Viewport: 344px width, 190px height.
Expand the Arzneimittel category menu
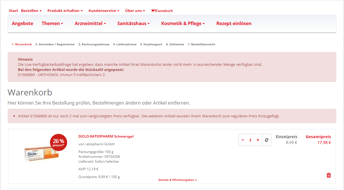(x=90, y=24)
